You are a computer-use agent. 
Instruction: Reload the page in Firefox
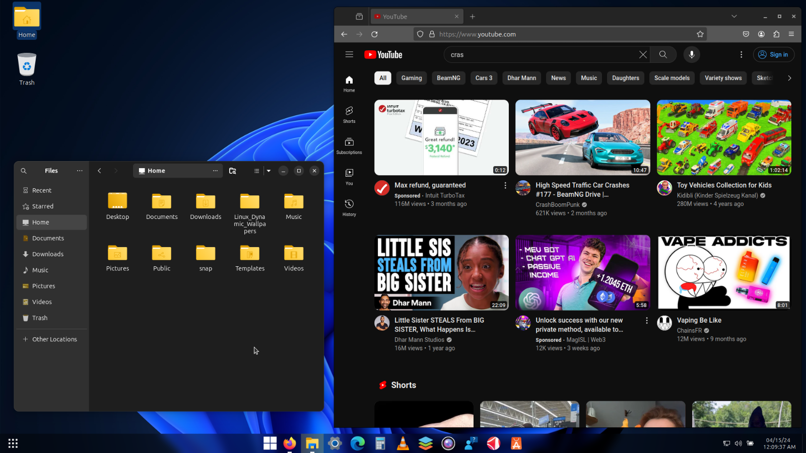pyautogui.click(x=374, y=34)
